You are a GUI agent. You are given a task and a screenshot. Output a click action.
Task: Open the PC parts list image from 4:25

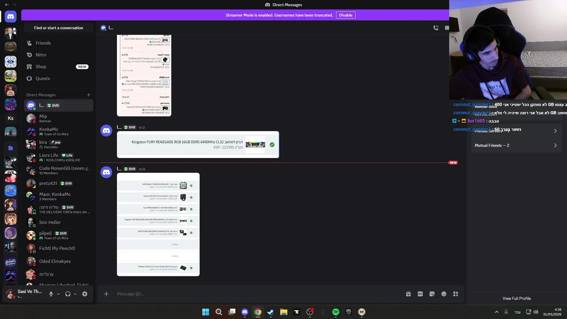pyautogui.click(x=158, y=224)
